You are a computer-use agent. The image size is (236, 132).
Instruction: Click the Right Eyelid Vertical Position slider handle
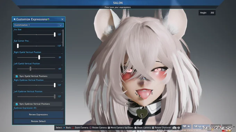click(39, 57)
